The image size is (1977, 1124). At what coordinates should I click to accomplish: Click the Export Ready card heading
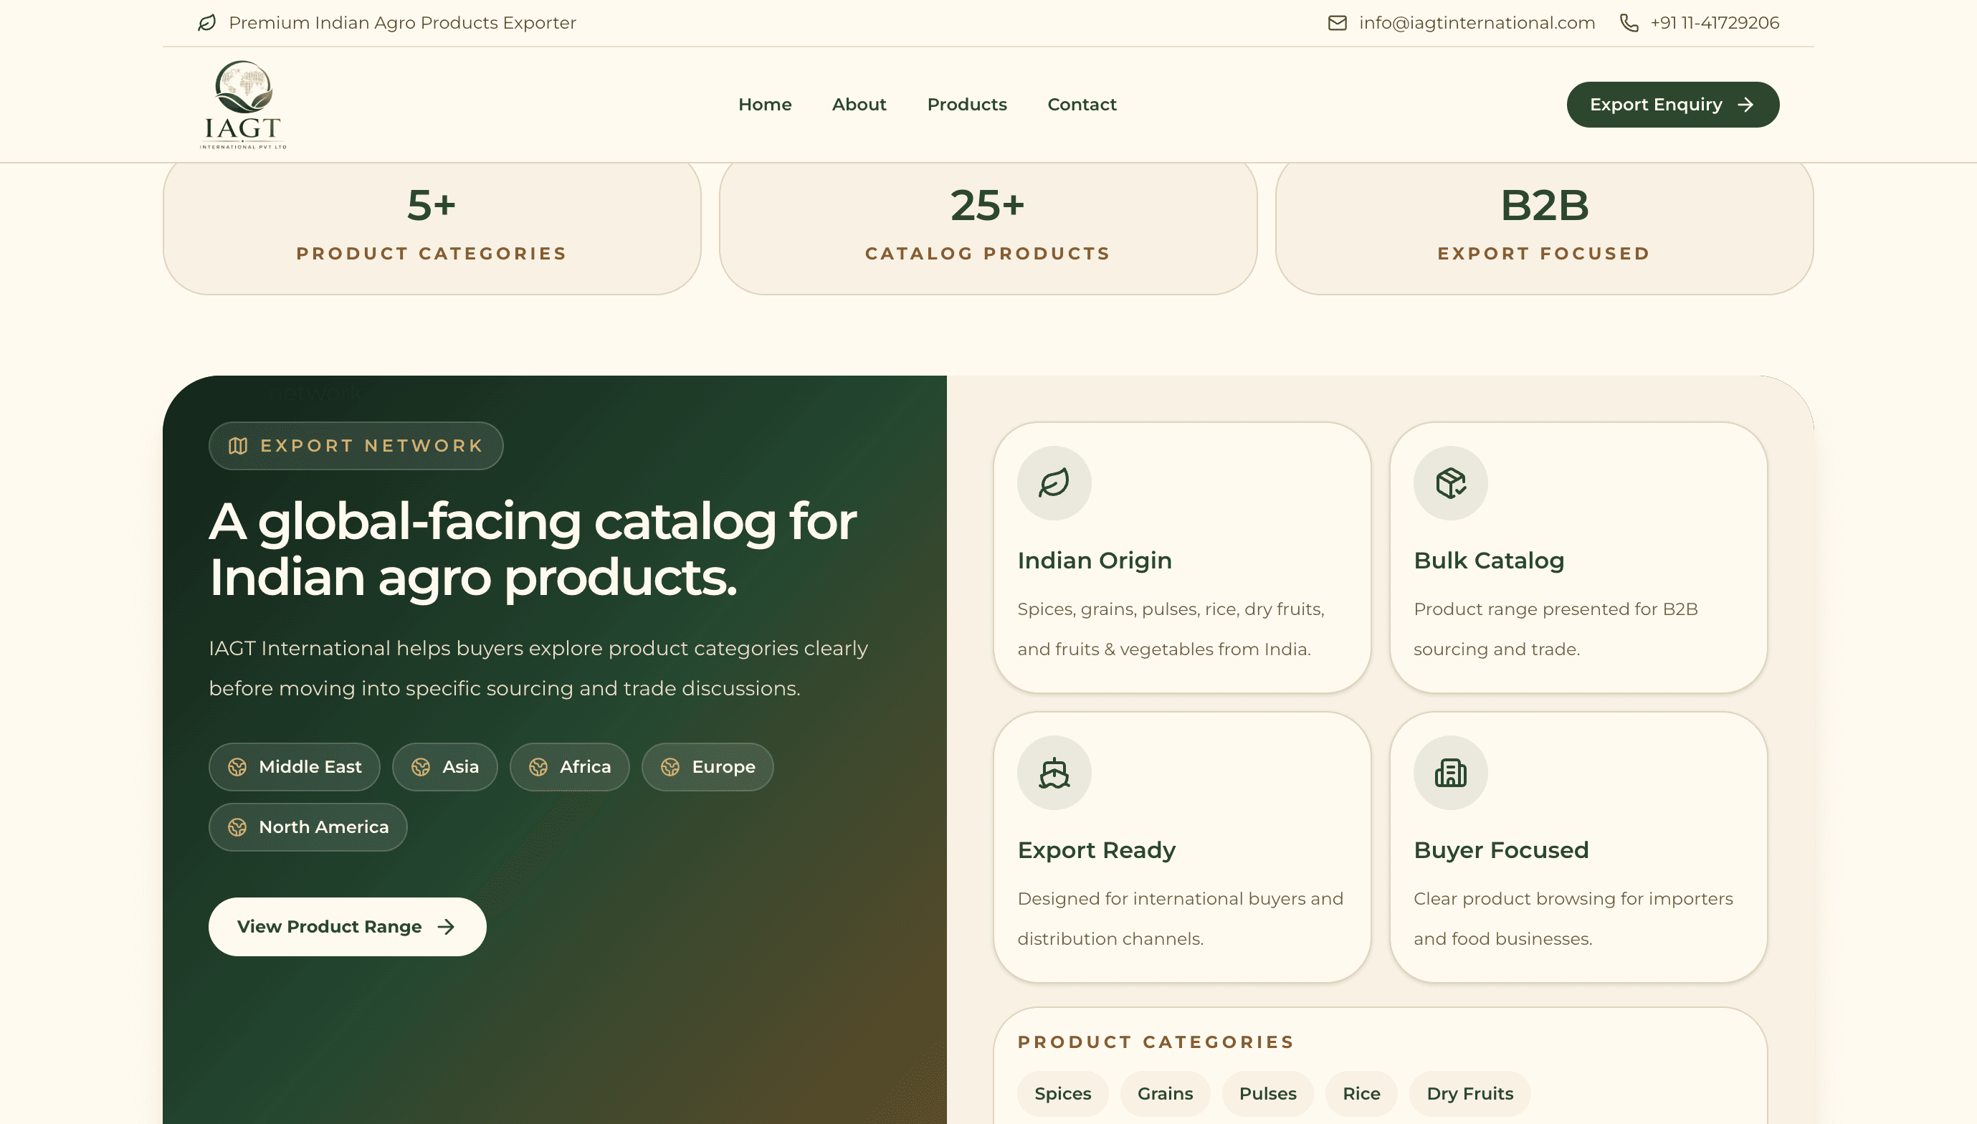coord(1096,850)
